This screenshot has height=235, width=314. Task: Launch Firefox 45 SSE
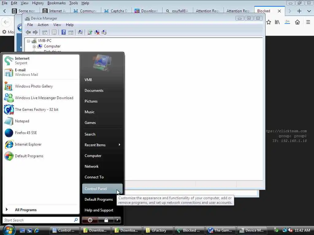(x=41, y=133)
